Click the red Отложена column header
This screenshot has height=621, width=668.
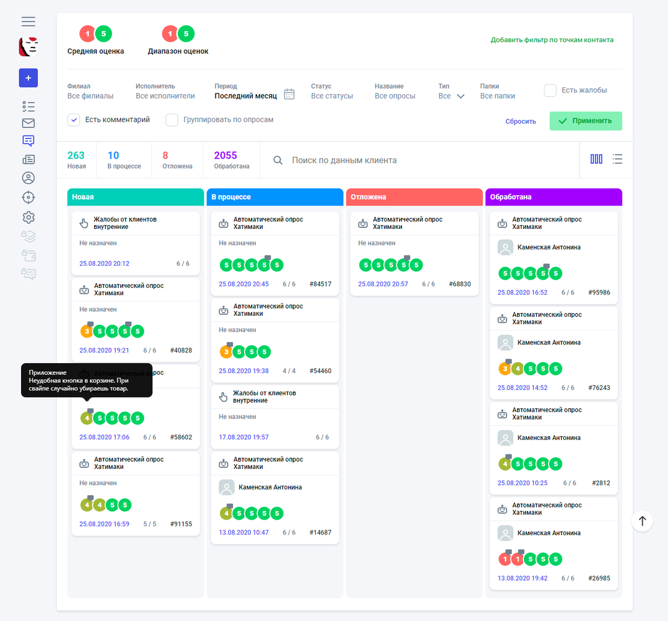(414, 197)
